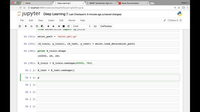Image resolution: width=200 pixels, height=112 pixels.
Task: Click the Person 1 profile button
Action: coord(185,3)
